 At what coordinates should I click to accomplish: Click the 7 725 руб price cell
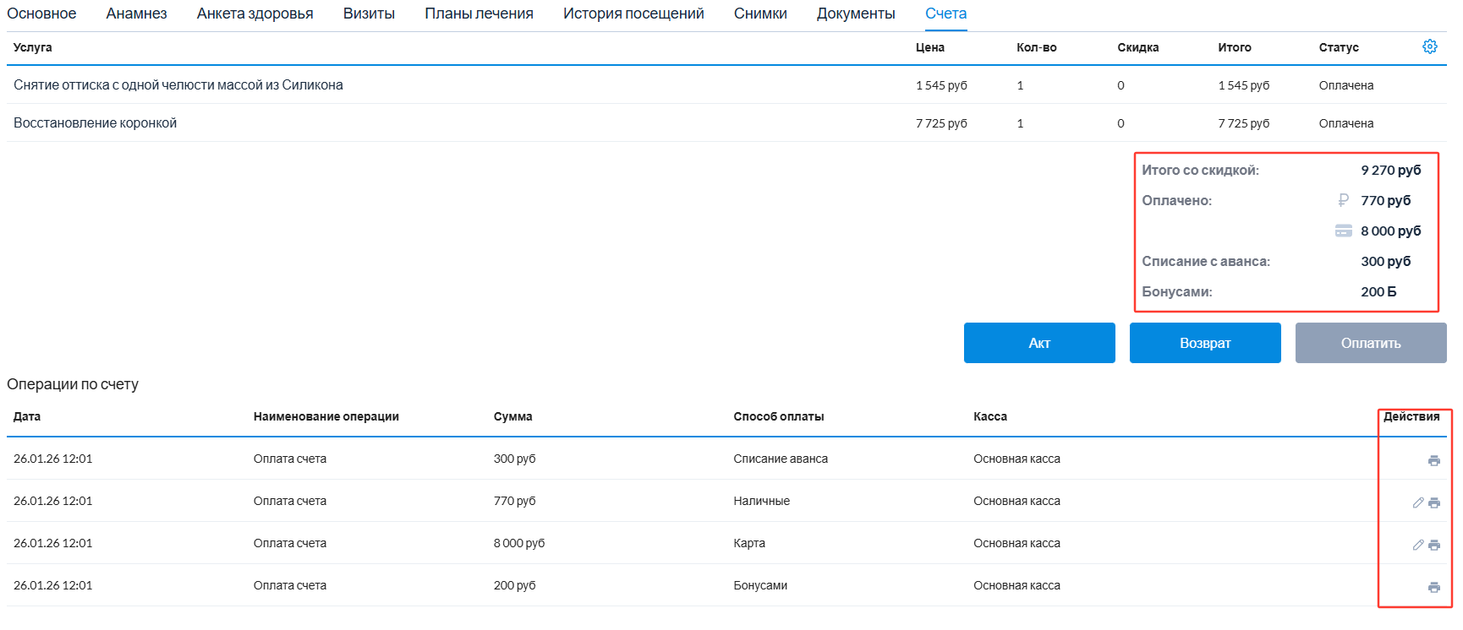(x=941, y=123)
